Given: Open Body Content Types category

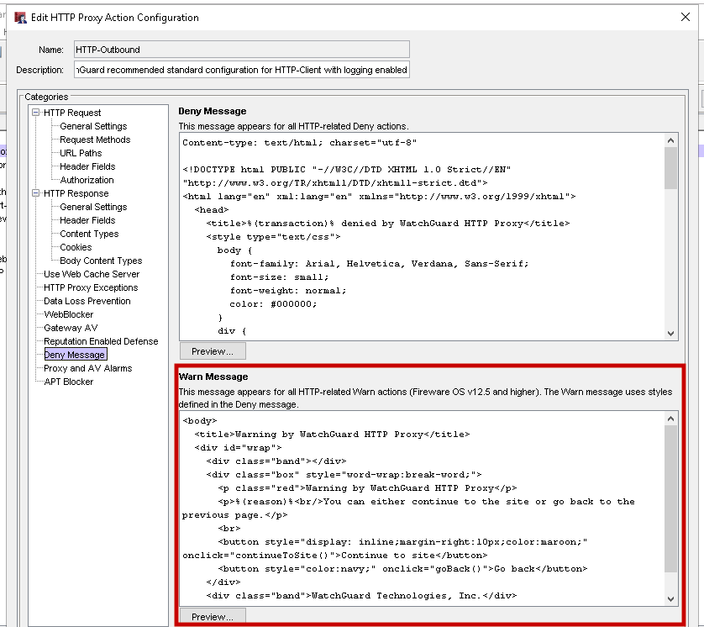Looking at the screenshot, I should (x=101, y=261).
